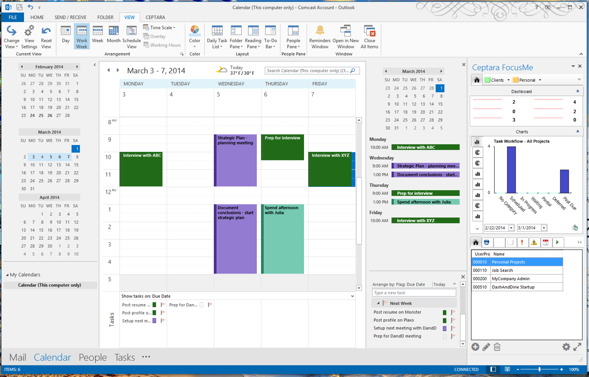The width and height of the screenshot is (589, 377).
Task: Open To-Do Bar dropdown
Action: coord(270,37)
